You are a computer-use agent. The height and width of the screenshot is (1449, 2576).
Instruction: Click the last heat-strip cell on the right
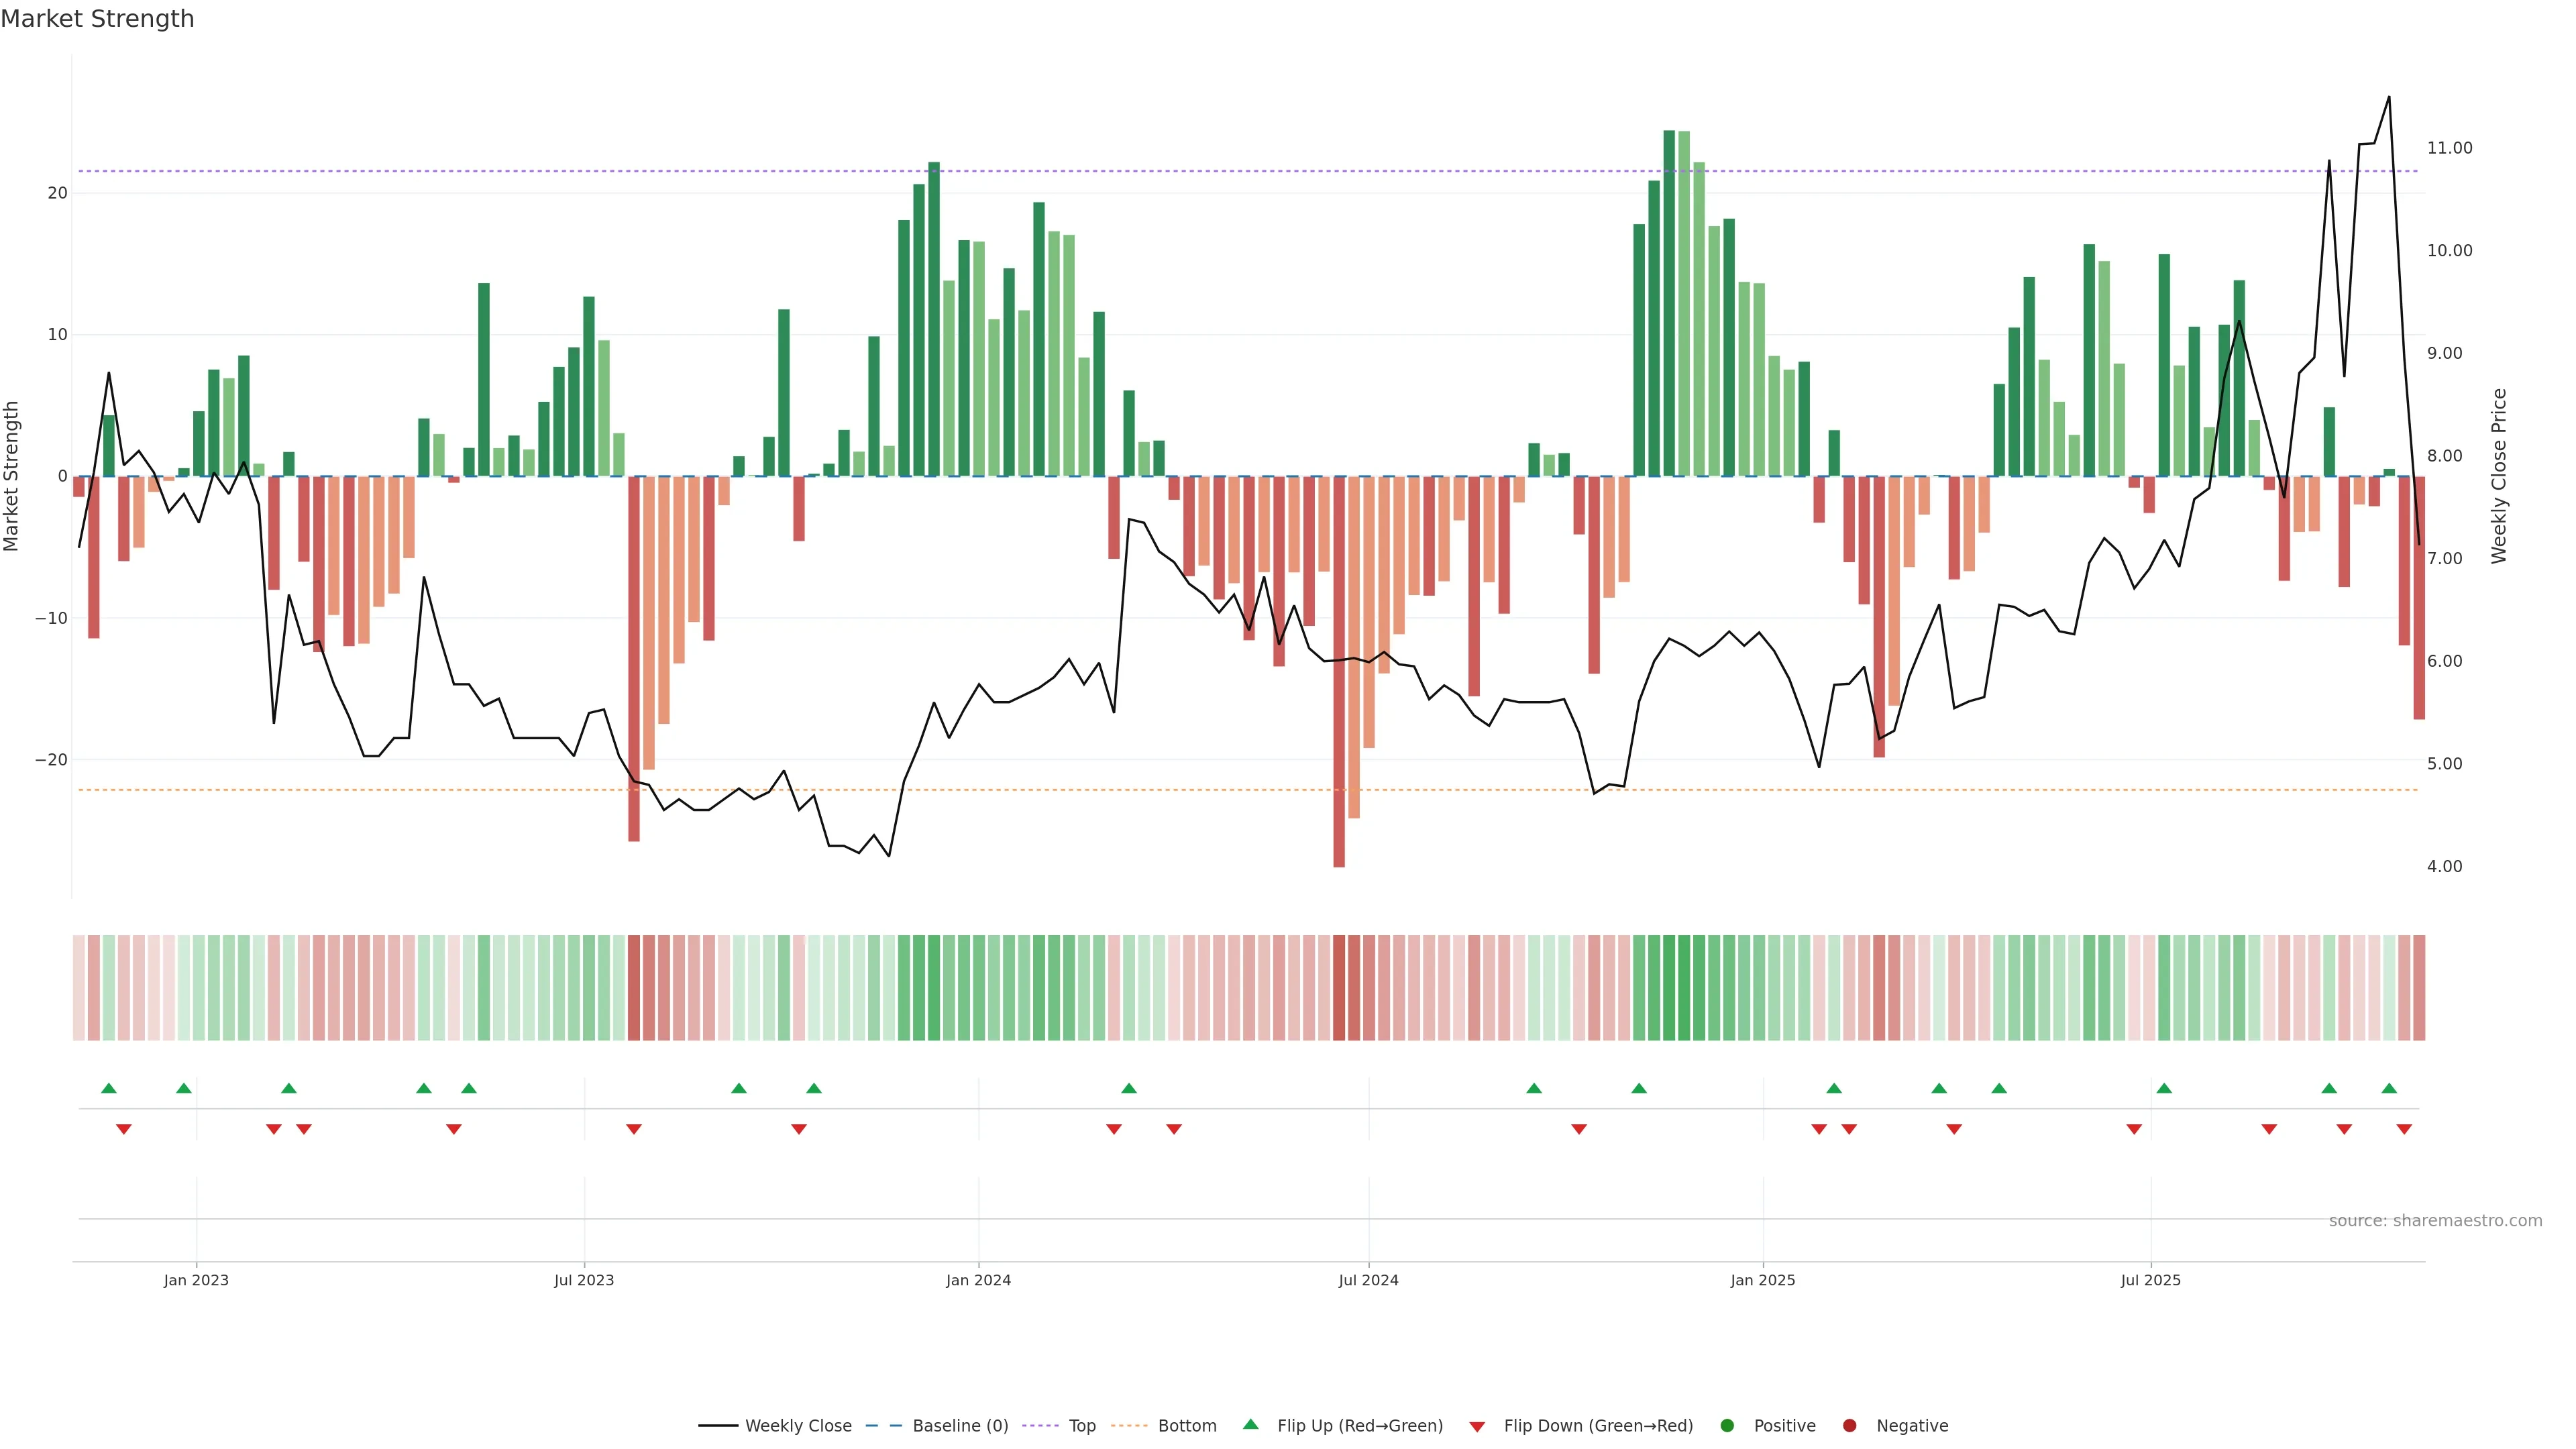point(2419,987)
